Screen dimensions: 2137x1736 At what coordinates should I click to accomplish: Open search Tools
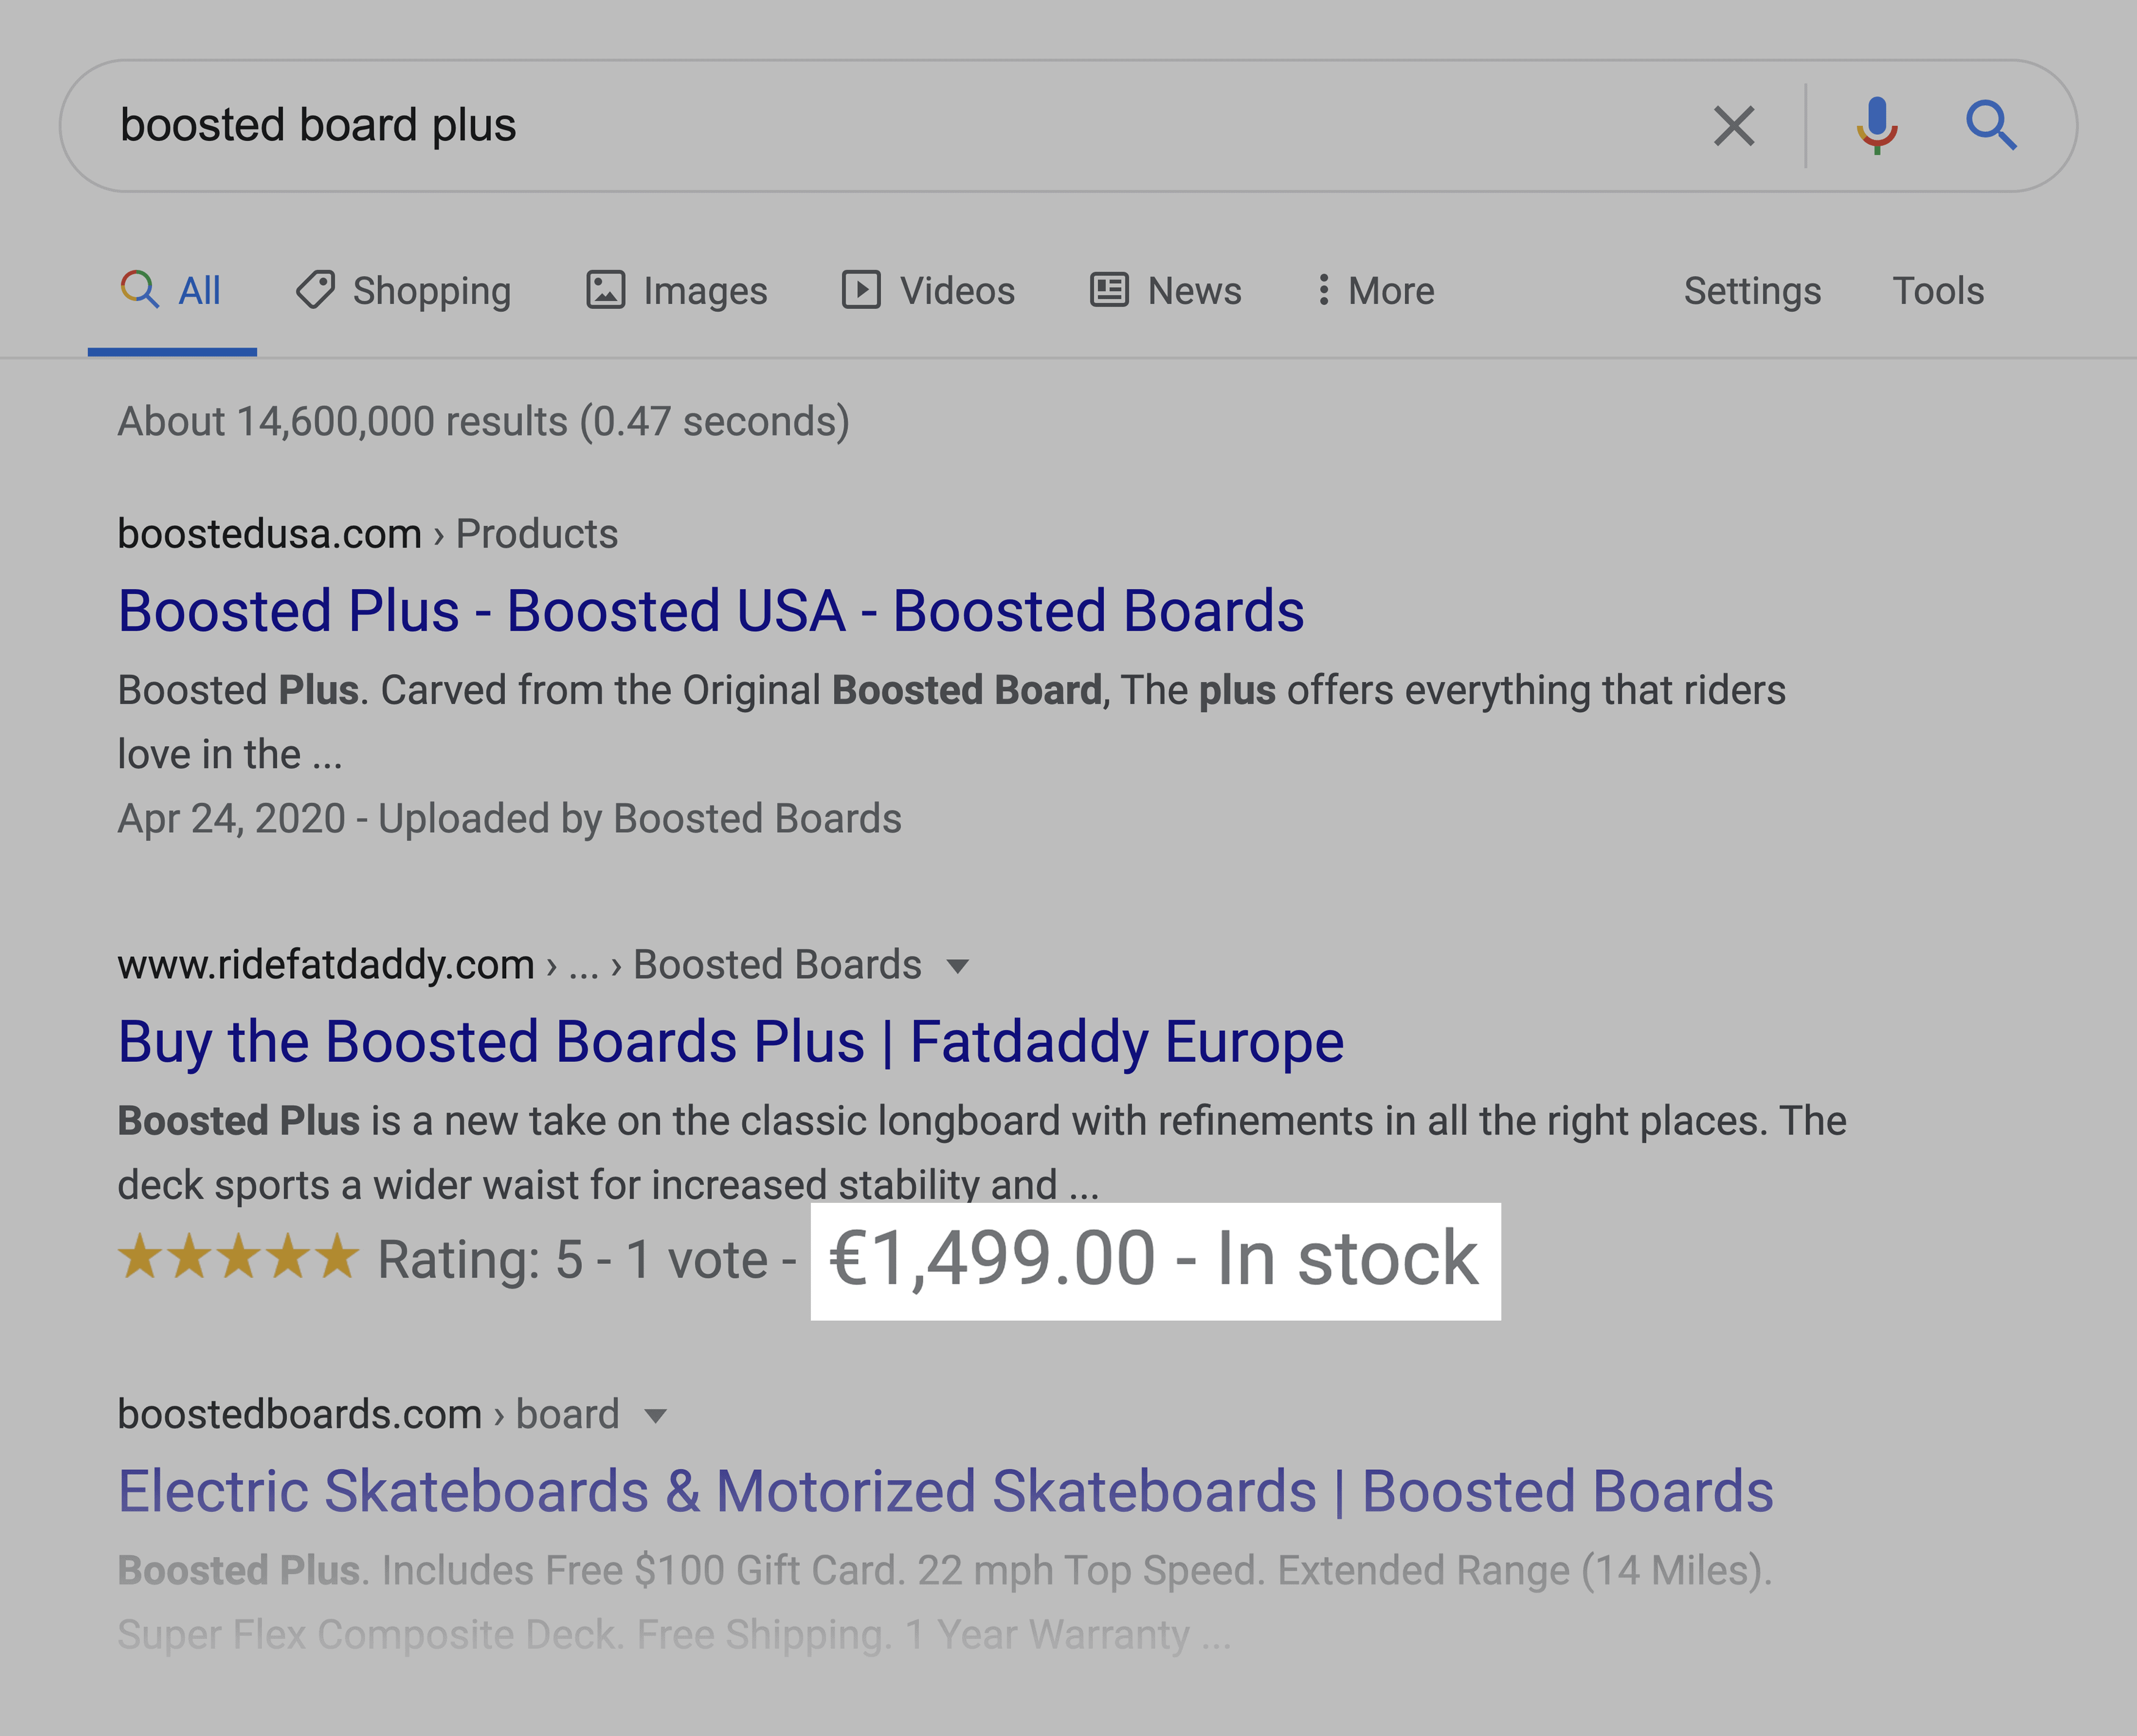click(1938, 291)
